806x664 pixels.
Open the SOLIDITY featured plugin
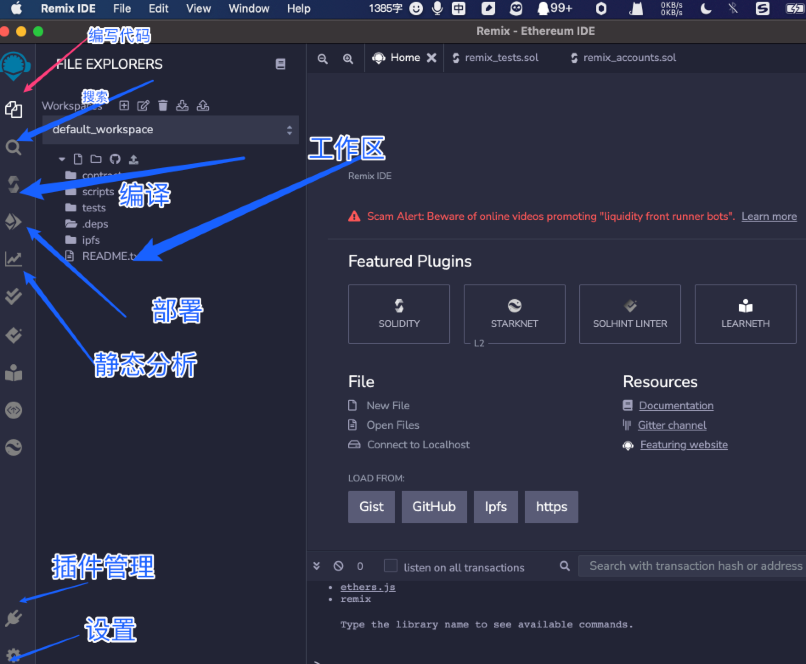399,314
